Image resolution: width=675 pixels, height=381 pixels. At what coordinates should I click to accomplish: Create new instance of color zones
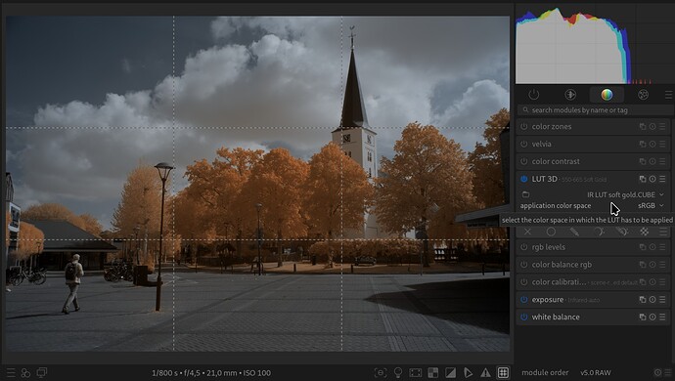pyautogui.click(x=643, y=126)
